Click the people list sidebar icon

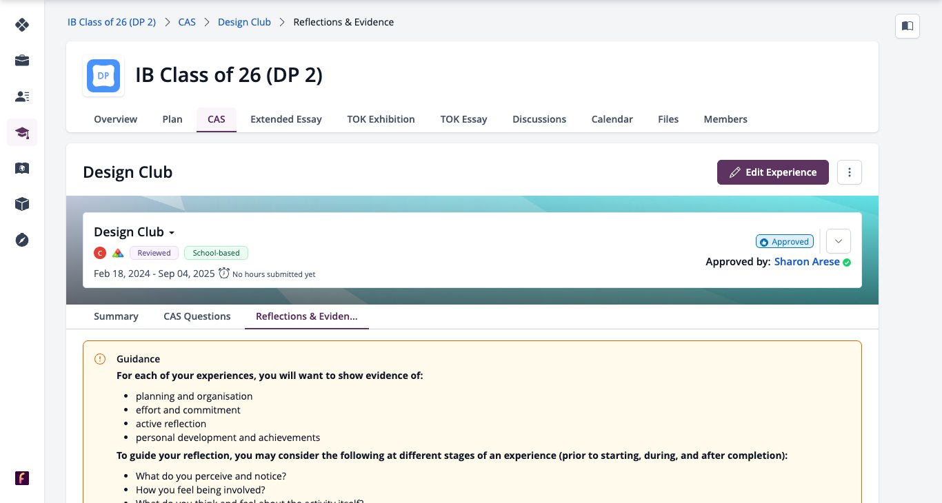[x=22, y=96]
